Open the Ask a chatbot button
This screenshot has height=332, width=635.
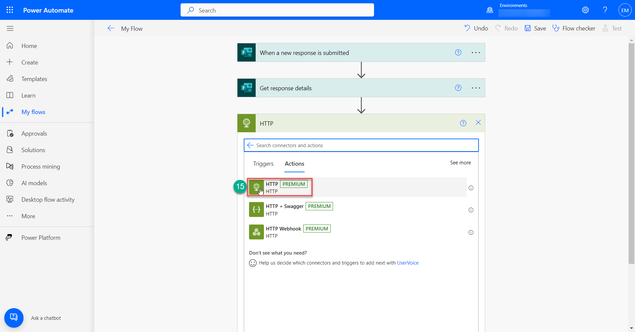[14, 318]
